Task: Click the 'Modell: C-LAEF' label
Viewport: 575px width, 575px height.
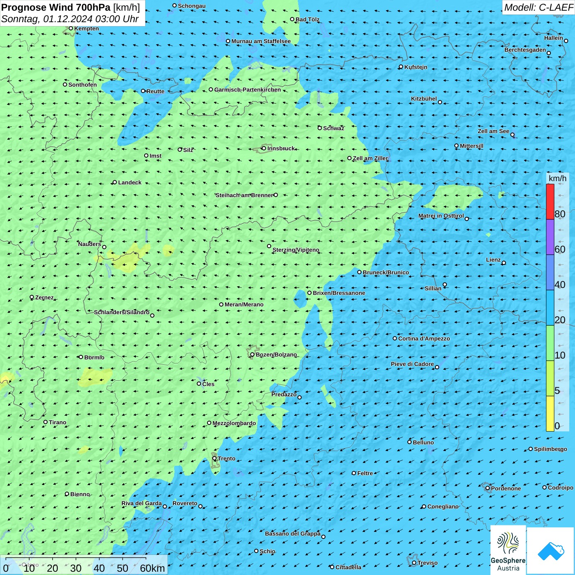Action: click(538, 7)
